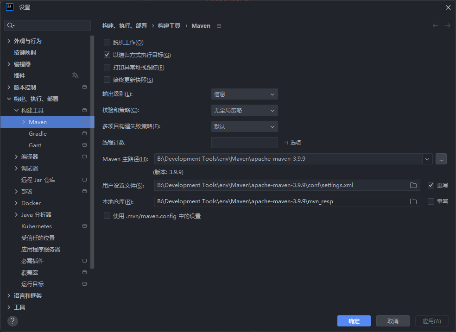Screen dimensions: 456x332
Task: Click project-level icon beside 覆盖率
Action: 85,272
